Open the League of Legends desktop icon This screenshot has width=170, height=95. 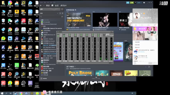click(x=23, y=66)
